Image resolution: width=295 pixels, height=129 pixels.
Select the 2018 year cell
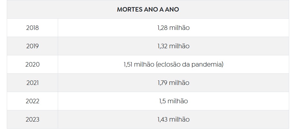(32, 28)
